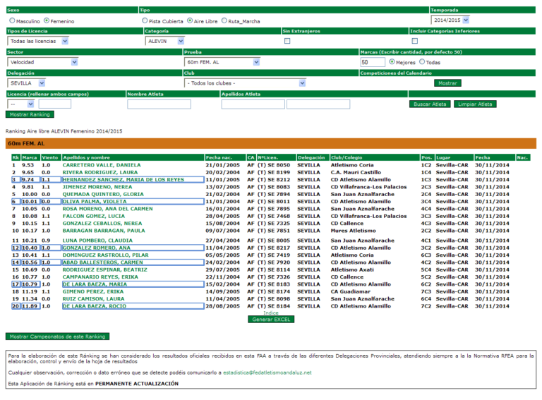This screenshot has width=542, height=400.
Task: Choose the Ruta_Marcha radio option
Action: click(224, 21)
